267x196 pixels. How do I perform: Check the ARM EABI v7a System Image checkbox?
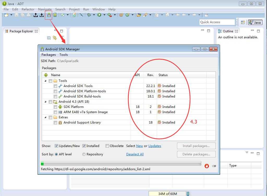[x=55, y=112]
